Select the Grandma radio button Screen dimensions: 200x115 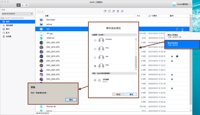95,40
